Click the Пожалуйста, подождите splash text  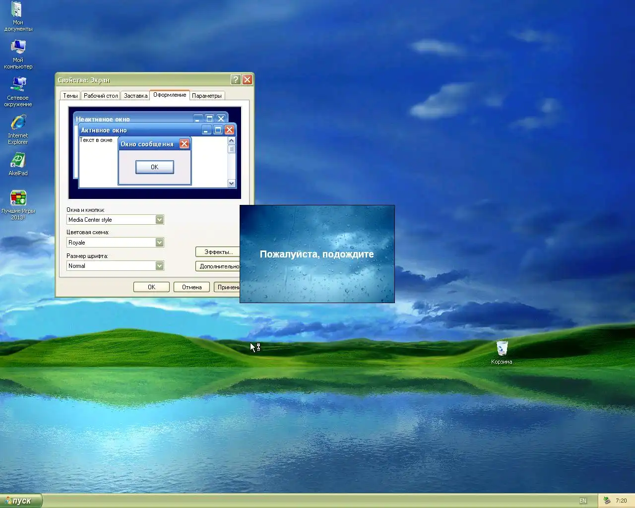[317, 254]
